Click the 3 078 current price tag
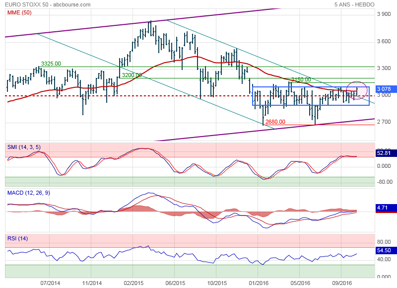This screenshot has height=288, width=397. pyautogui.click(x=386, y=89)
